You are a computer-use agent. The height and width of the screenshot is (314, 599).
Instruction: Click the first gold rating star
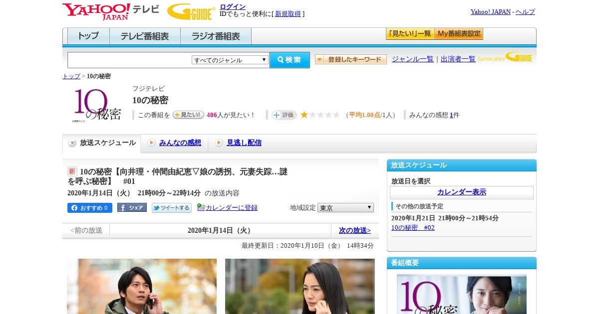pos(304,115)
